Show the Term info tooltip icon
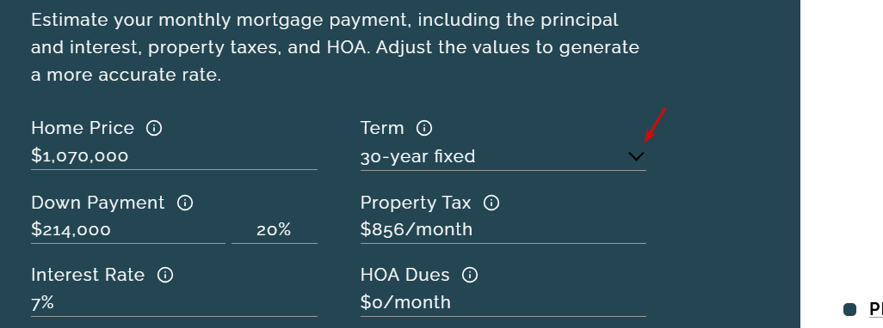Viewport: 883px width, 328px height. tap(424, 128)
